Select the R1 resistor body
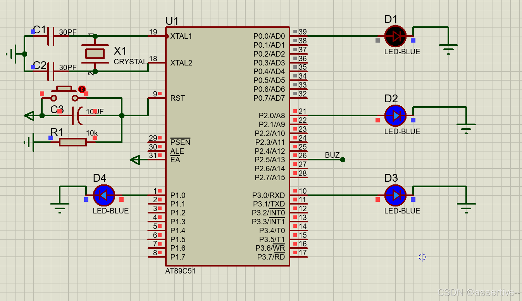This screenshot has height=301, width=522. point(73,143)
